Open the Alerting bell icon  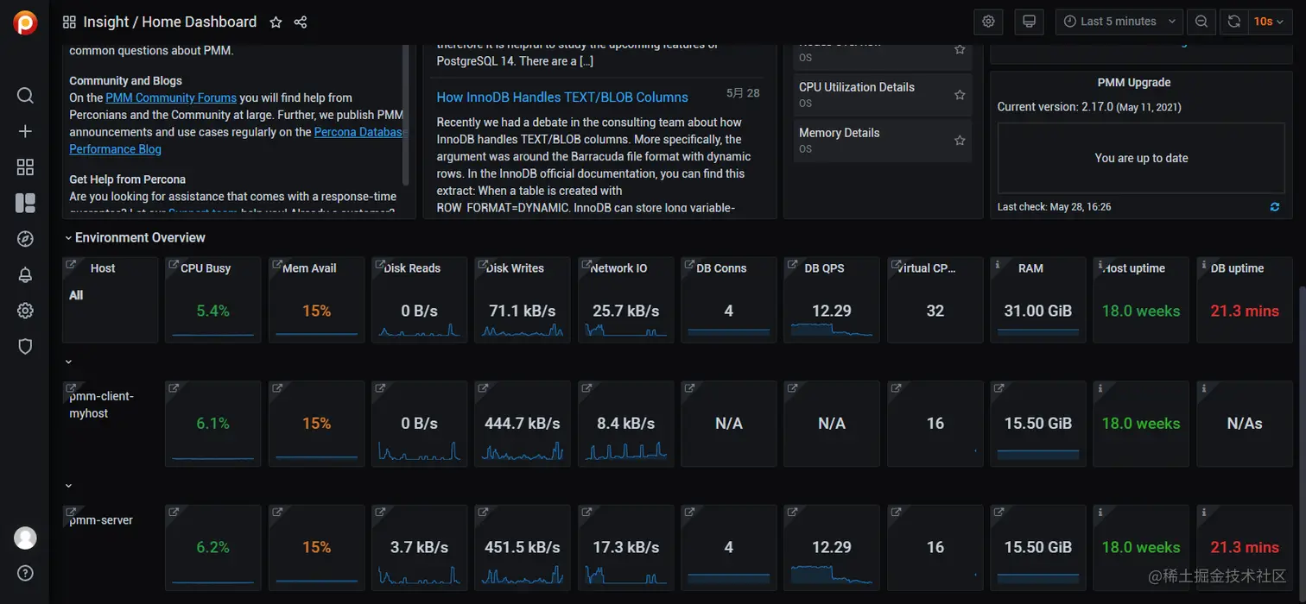click(x=25, y=275)
